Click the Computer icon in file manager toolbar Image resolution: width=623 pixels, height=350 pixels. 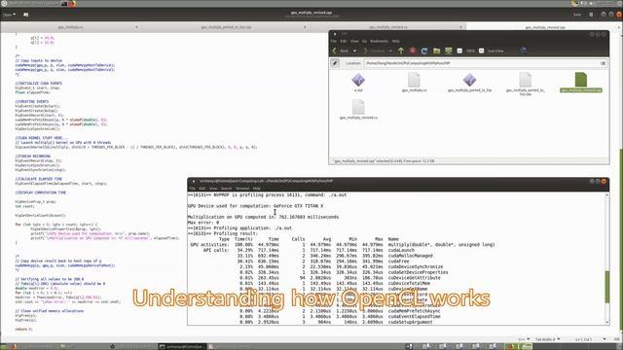(x=449, y=51)
